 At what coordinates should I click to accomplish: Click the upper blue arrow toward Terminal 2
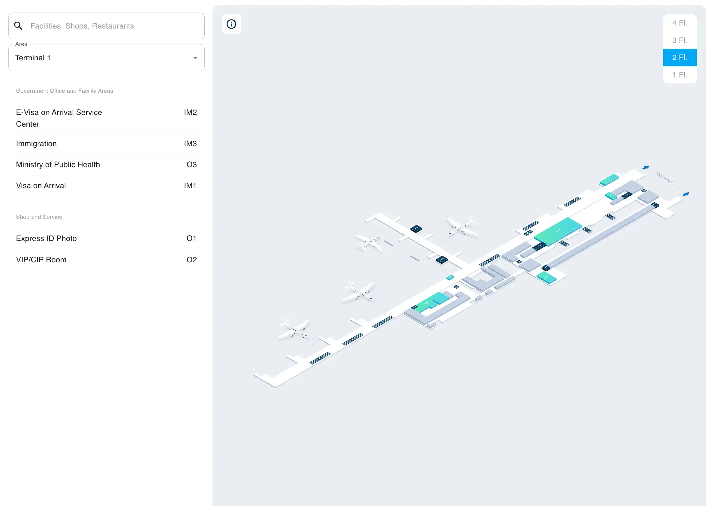645,168
